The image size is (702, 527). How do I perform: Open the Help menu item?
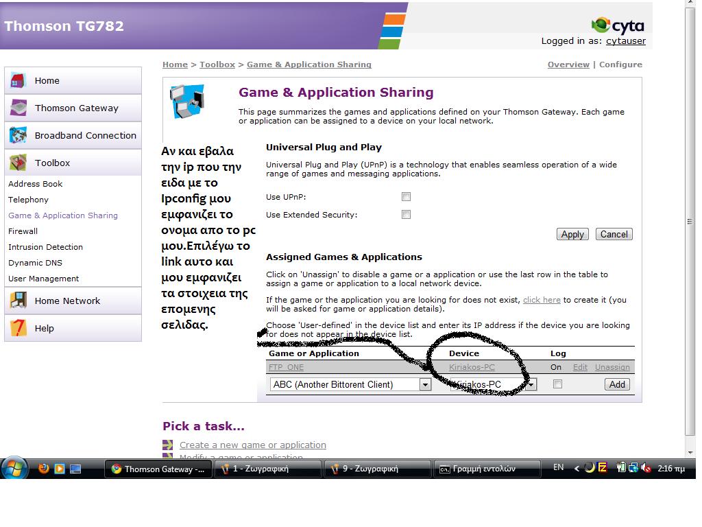click(x=73, y=328)
